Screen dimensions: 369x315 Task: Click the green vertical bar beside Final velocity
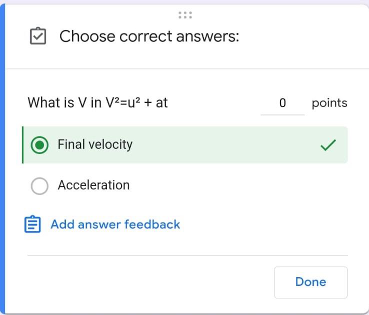pyautogui.click(x=22, y=145)
